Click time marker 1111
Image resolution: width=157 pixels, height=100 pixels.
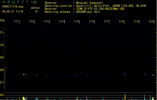point(17,21)
